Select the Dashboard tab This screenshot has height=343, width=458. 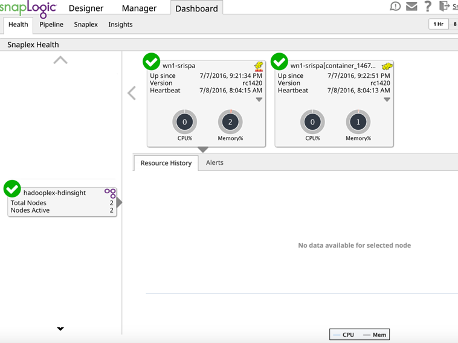(196, 8)
